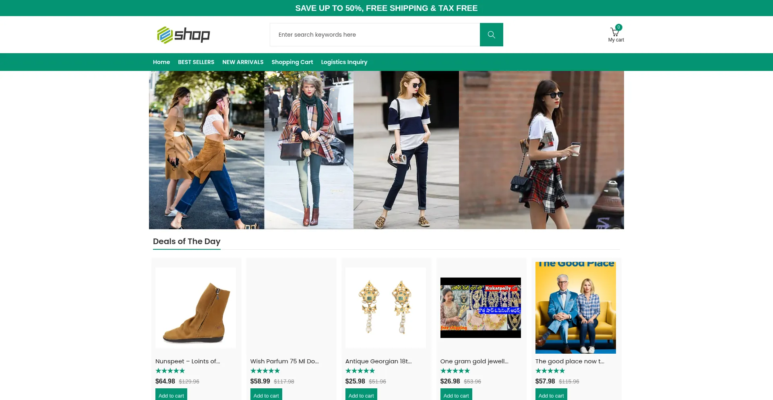Navigate to Shopping Cart in nav bar
Viewport: 773px width, 400px height.
tap(292, 62)
